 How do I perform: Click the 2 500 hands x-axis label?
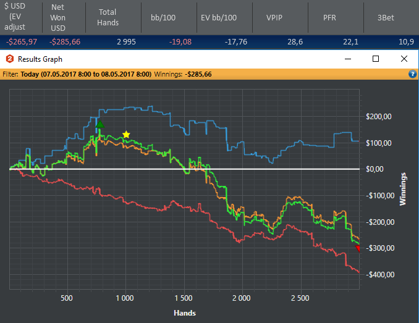(x=300, y=298)
